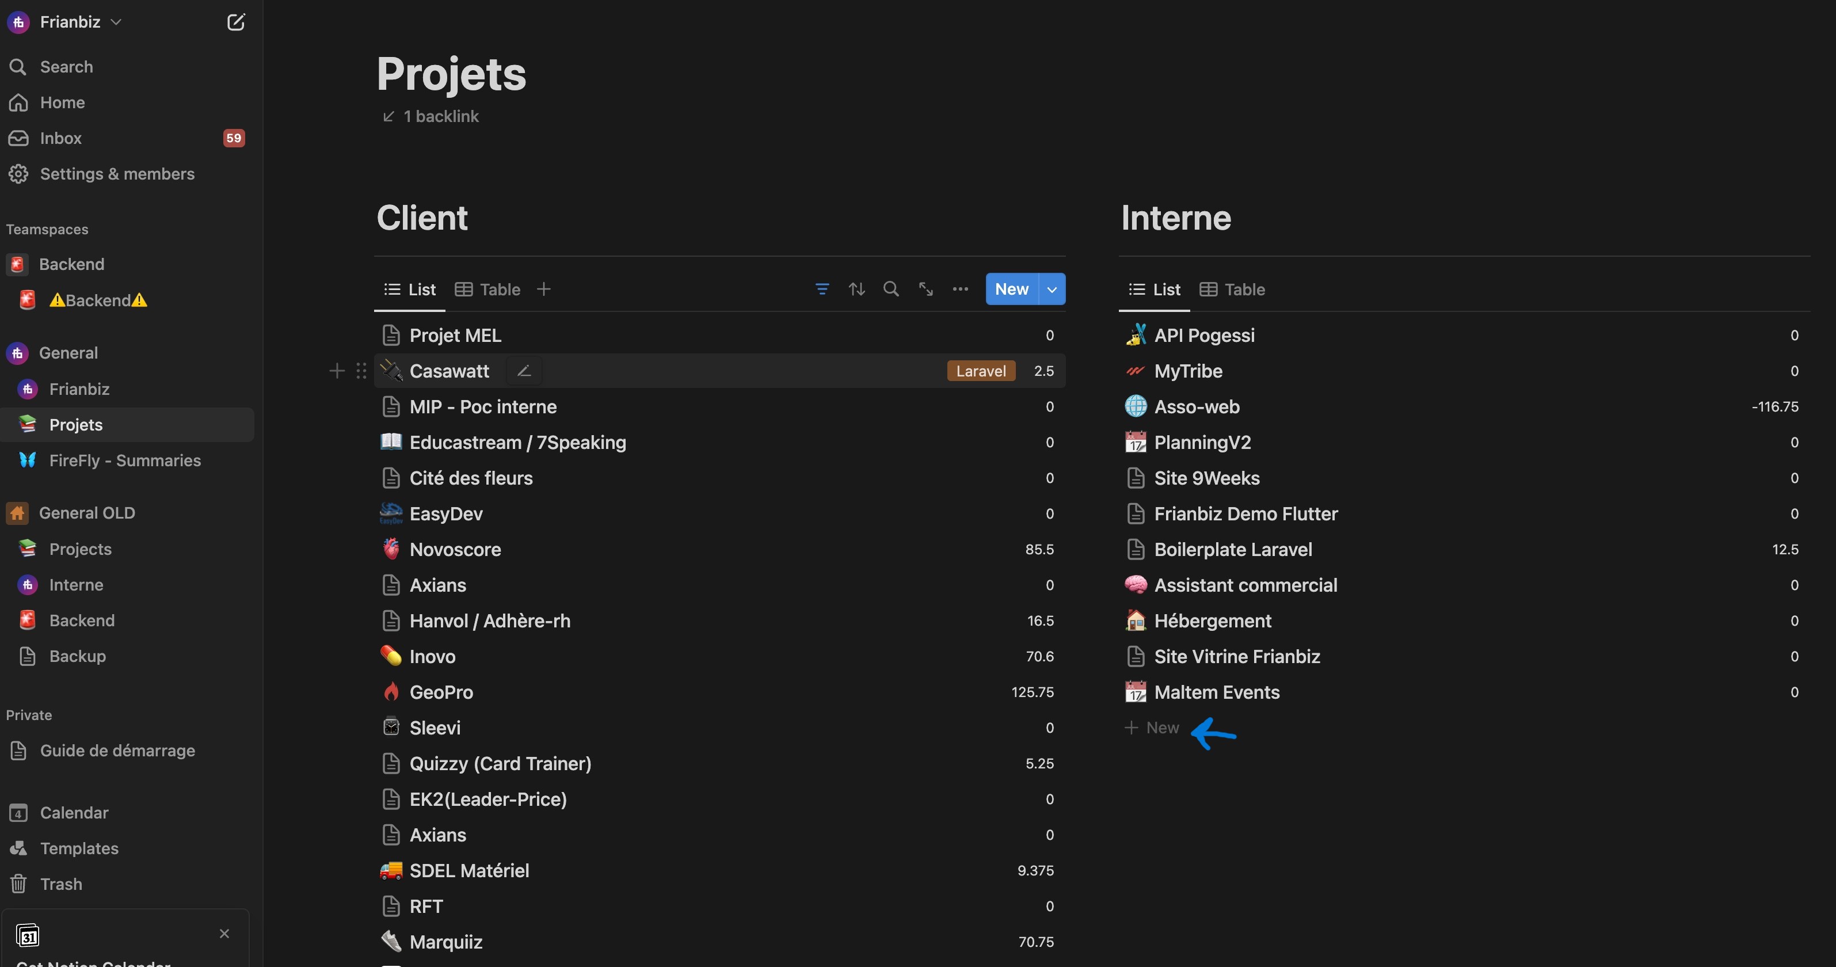Click the magnifier icon in Client toolbar
The width and height of the screenshot is (1836, 967).
click(x=891, y=290)
